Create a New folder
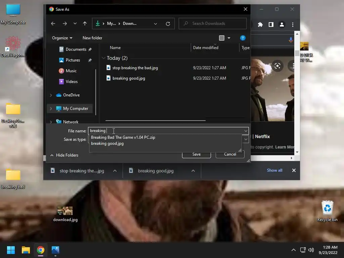Viewport: 344px width, 258px height. [x=92, y=38]
